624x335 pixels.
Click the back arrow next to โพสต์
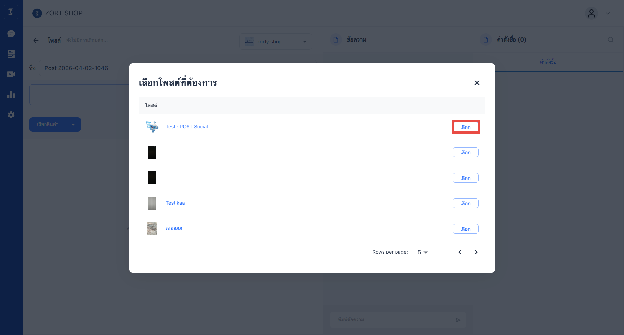[x=36, y=40]
